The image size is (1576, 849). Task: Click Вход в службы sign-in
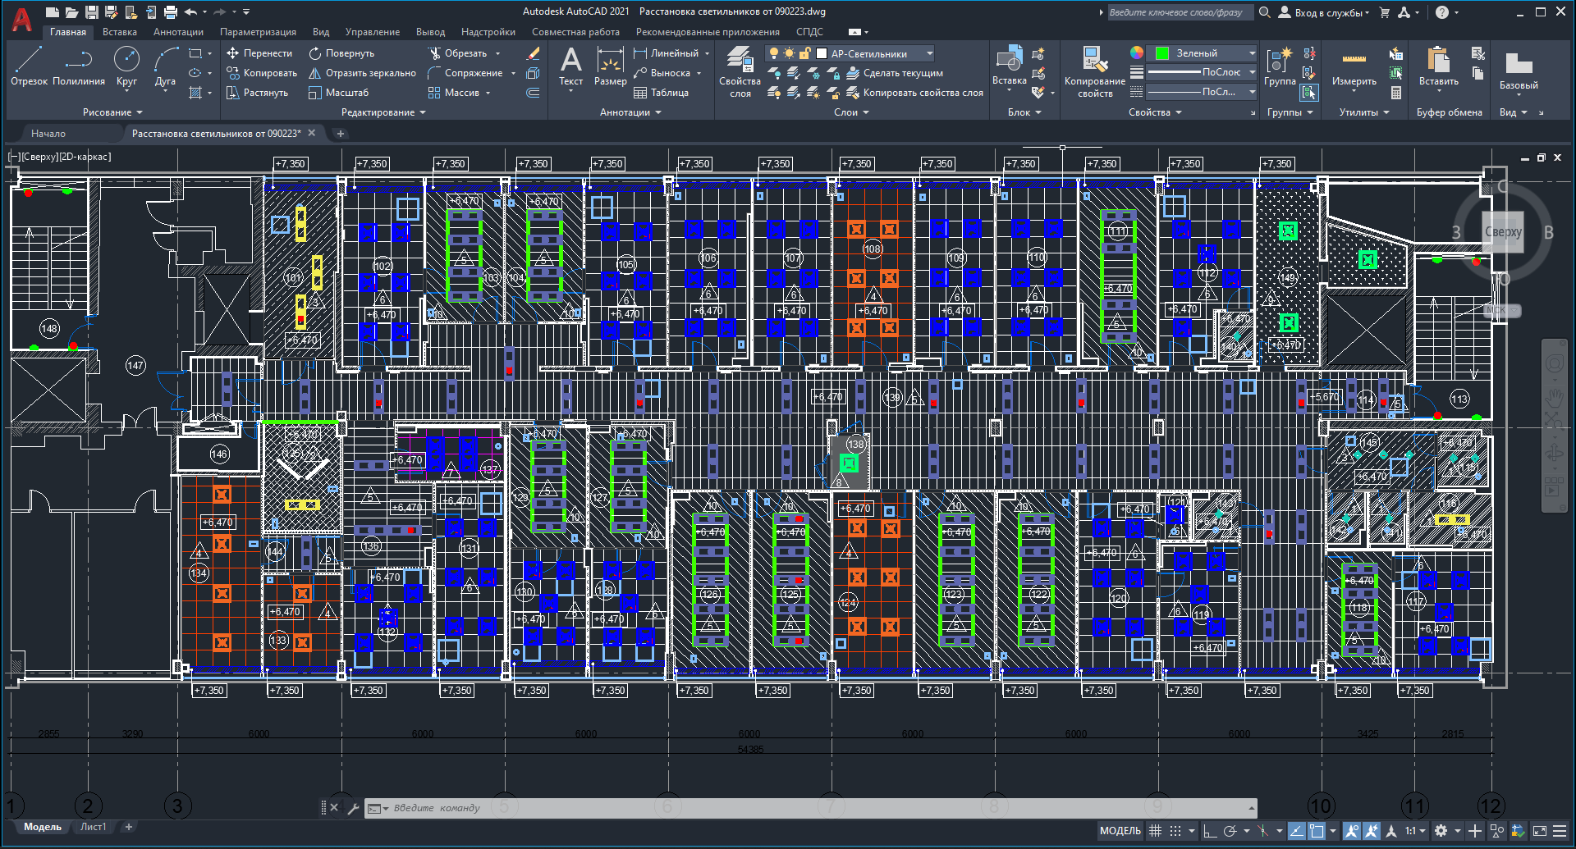tap(1324, 12)
